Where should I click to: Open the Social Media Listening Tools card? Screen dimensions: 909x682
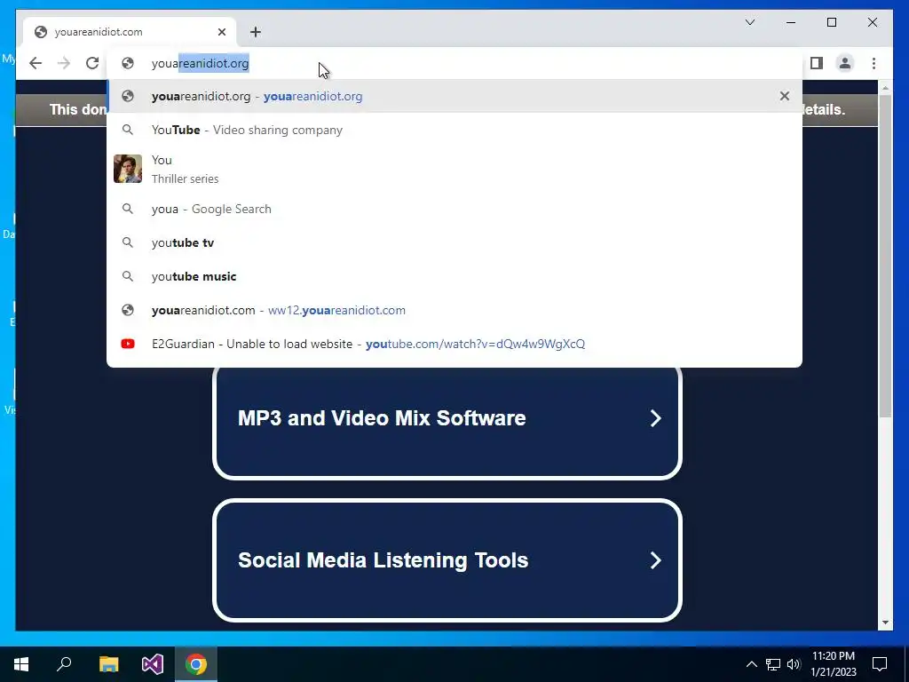pos(447,560)
